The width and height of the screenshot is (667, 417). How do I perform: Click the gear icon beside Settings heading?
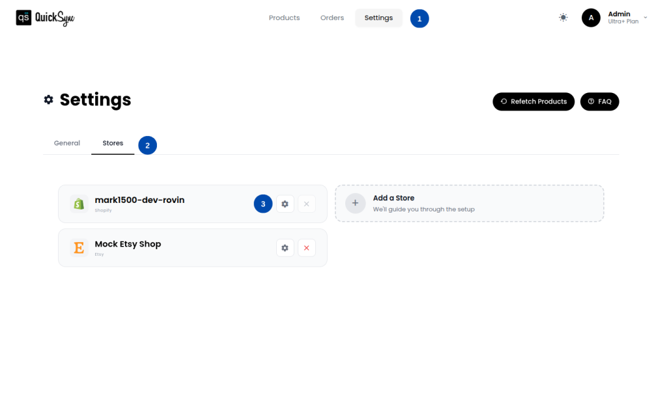click(x=48, y=100)
